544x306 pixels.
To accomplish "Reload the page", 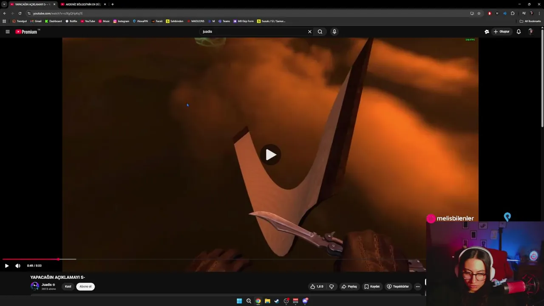I will click(20, 13).
